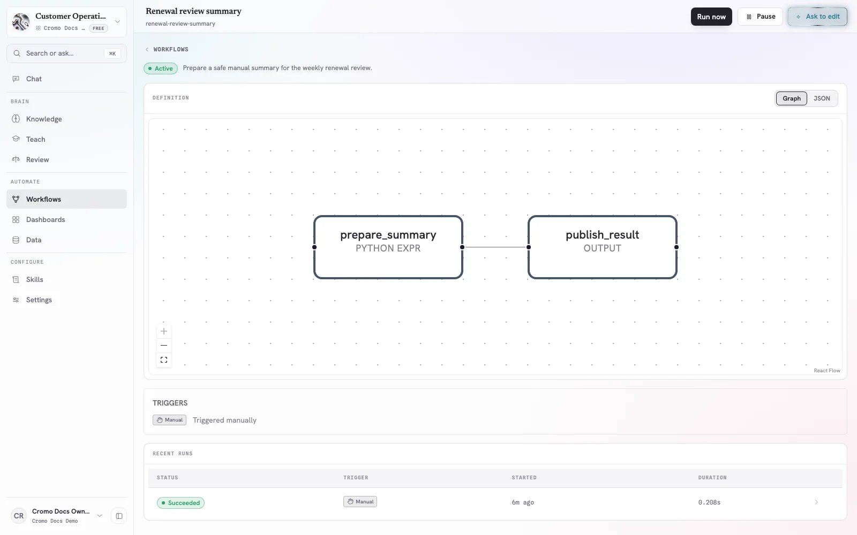Viewport: 857px width, 535px height.
Task: Click the DURATION column header
Action: click(712, 478)
